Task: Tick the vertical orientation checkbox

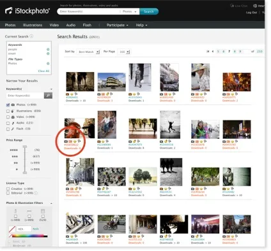Action: [x=15, y=216]
